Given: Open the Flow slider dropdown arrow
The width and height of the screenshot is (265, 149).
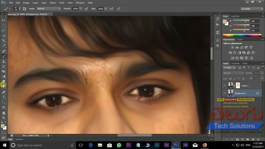Looking at the screenshot, I should [106, 9].
